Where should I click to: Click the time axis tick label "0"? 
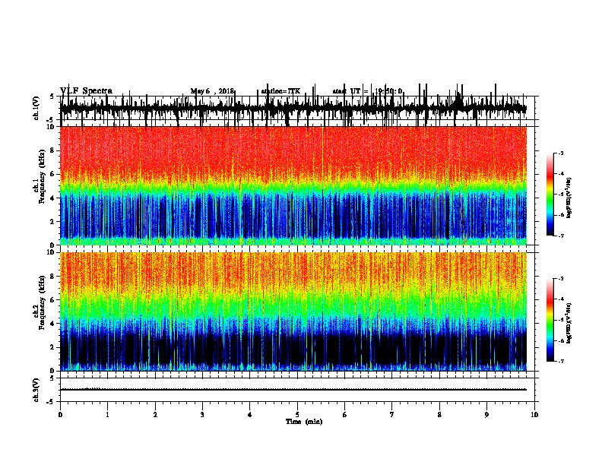[60, 415]
